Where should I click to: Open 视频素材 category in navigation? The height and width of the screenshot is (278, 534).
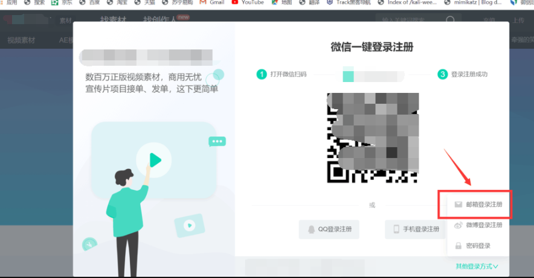point(21,40)
